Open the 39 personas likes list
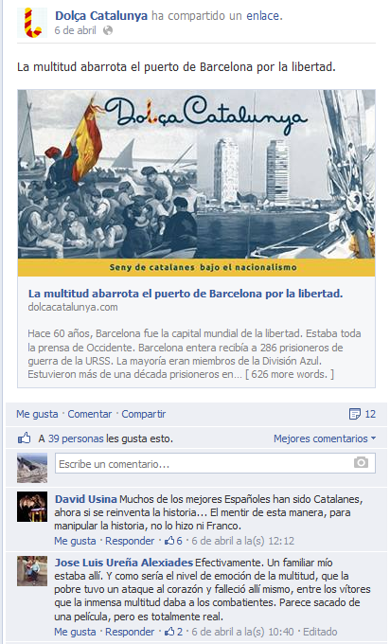Viewport: 390px width, 644px height. 76,438
